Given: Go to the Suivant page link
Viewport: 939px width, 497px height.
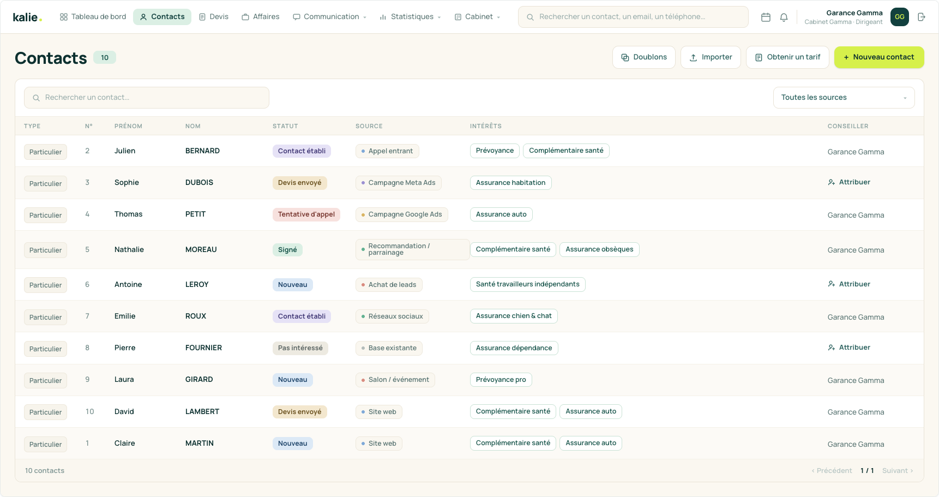Looking at the screenshot, I should point(898,471).
